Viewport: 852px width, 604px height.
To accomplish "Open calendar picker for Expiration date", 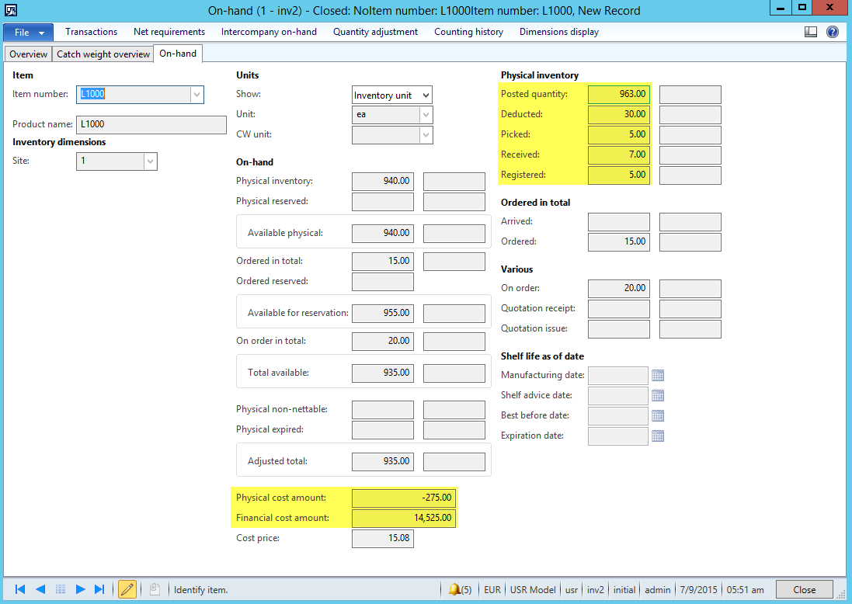I will point(658,436).
